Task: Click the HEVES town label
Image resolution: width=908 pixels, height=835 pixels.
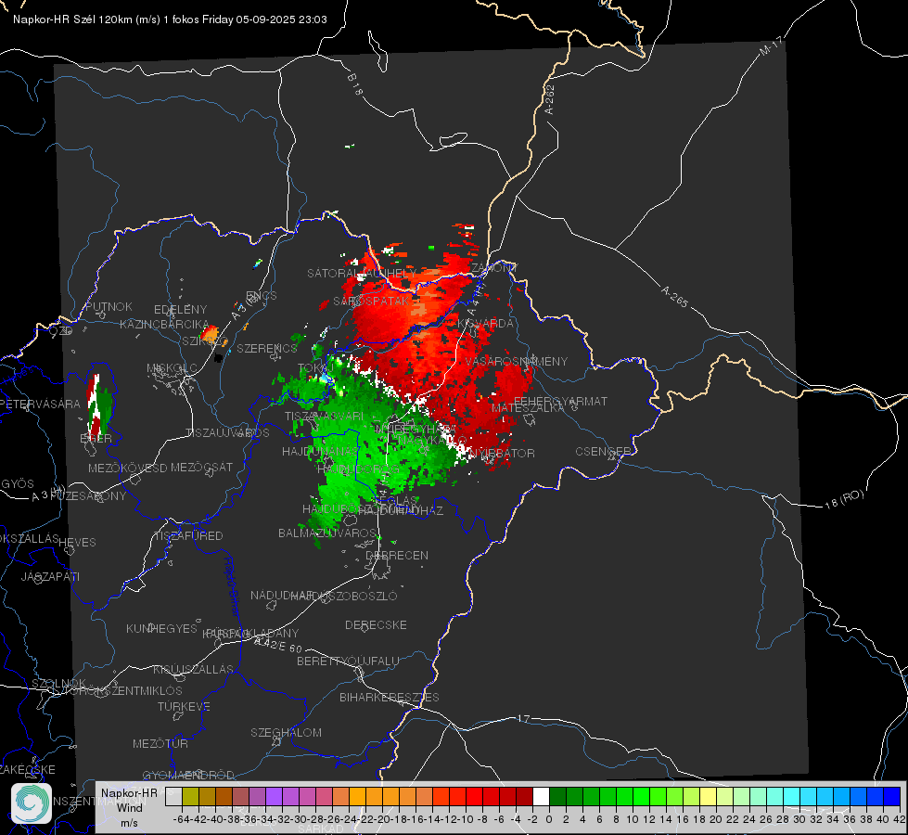Action: (78, 543)
